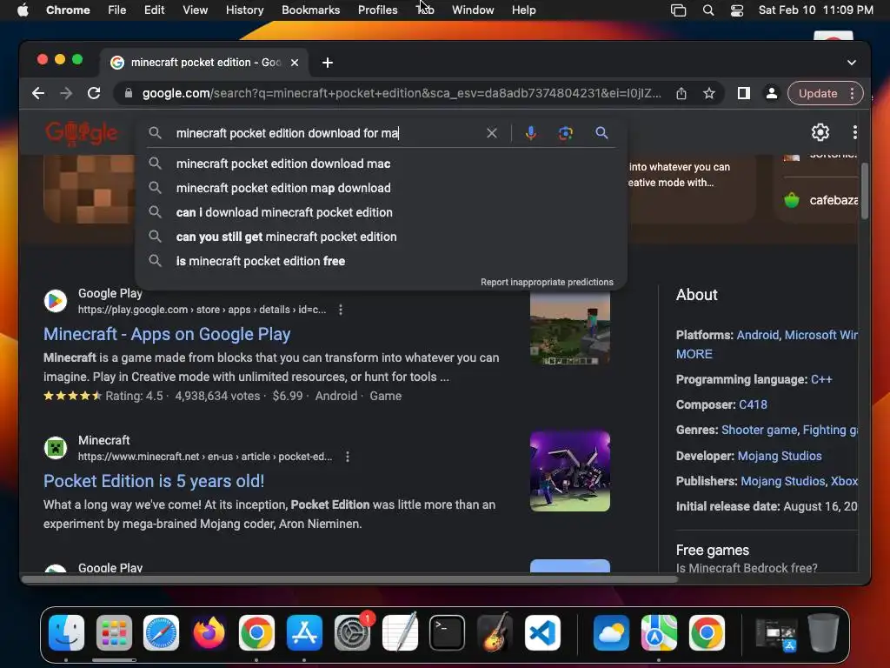
Task: Launch Safari from the Dock
Action: tap(161, 632)
